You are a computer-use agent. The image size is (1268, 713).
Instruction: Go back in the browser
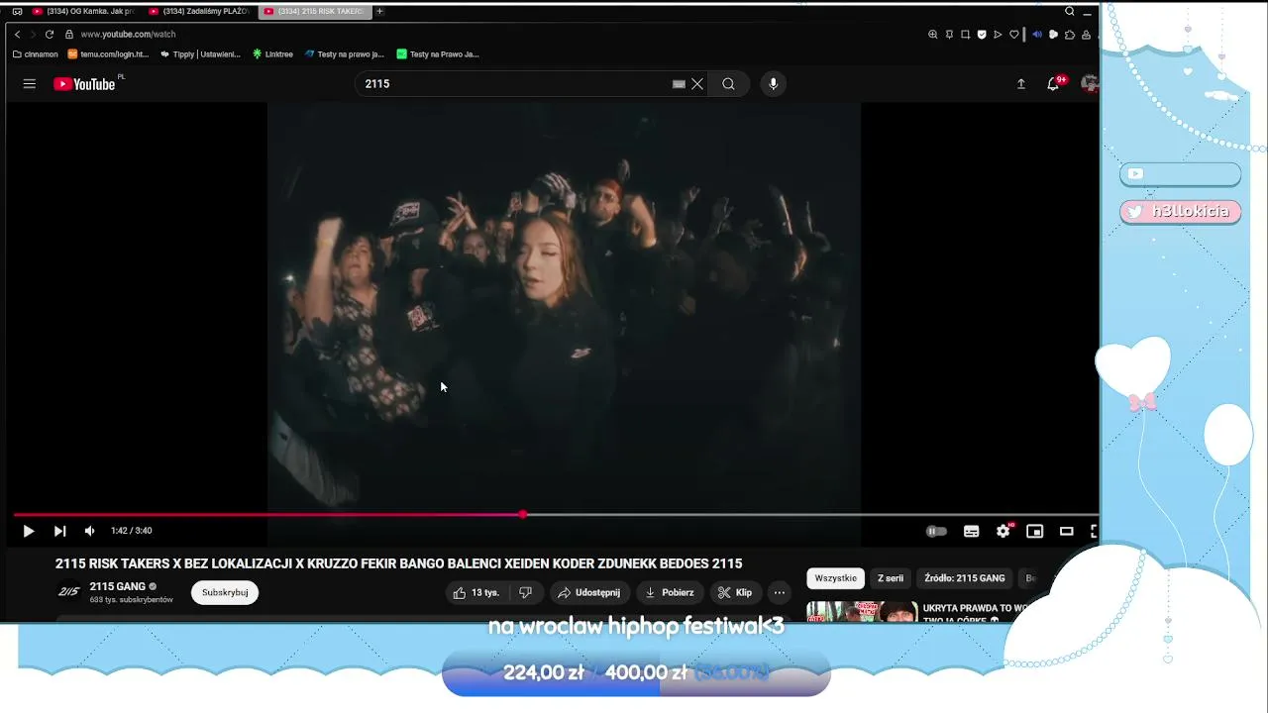coord(17,35)
